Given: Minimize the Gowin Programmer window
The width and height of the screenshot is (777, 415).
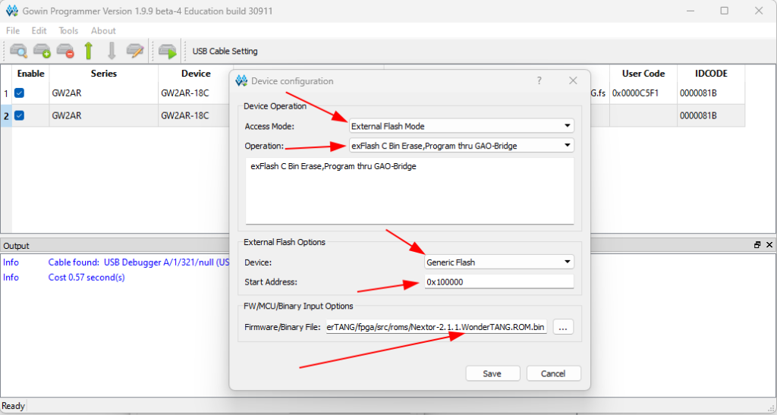Looking at the screenshot, I should point(690,11).
